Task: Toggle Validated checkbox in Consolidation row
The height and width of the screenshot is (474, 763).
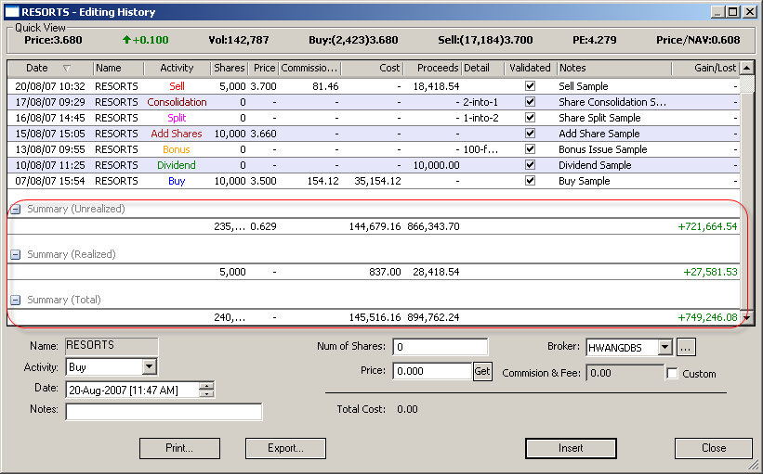Action: (530, 102)
